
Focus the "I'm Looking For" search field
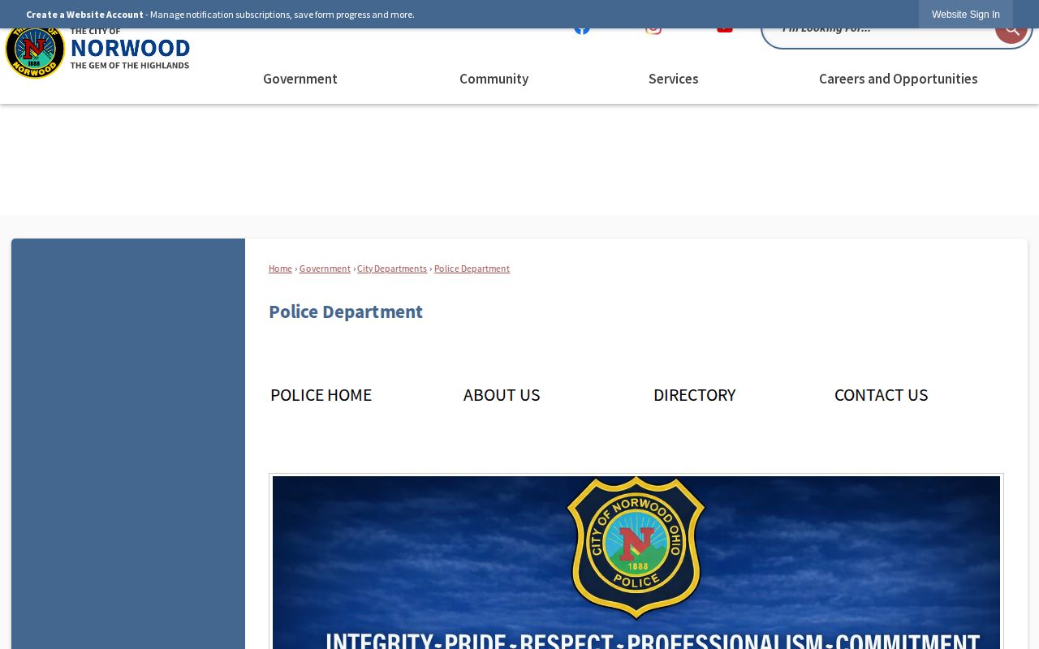pos(878,36)
